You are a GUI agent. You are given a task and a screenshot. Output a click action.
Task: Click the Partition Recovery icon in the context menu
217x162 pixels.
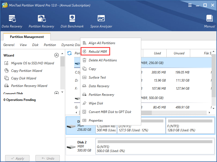point(84,94)
